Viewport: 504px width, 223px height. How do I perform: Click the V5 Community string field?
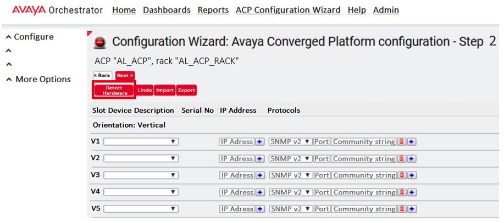tap(364, 209)
